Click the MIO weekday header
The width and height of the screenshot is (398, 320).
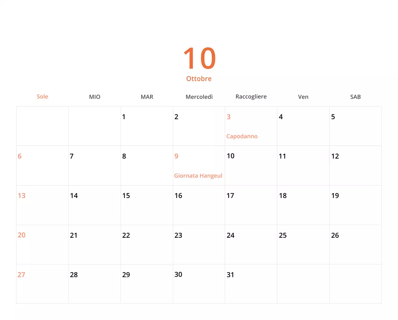95,97
